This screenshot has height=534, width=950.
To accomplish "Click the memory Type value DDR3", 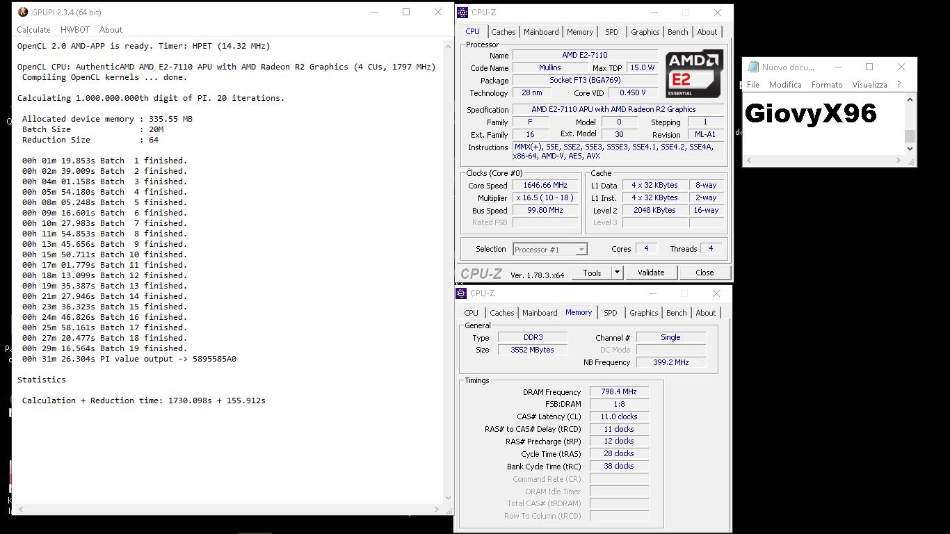I will pos(533,337).
